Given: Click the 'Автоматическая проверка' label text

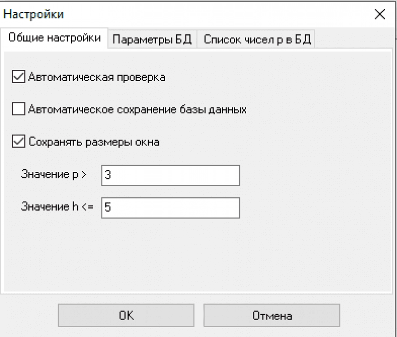Looking at the screenshot, I should coord(97,77).
